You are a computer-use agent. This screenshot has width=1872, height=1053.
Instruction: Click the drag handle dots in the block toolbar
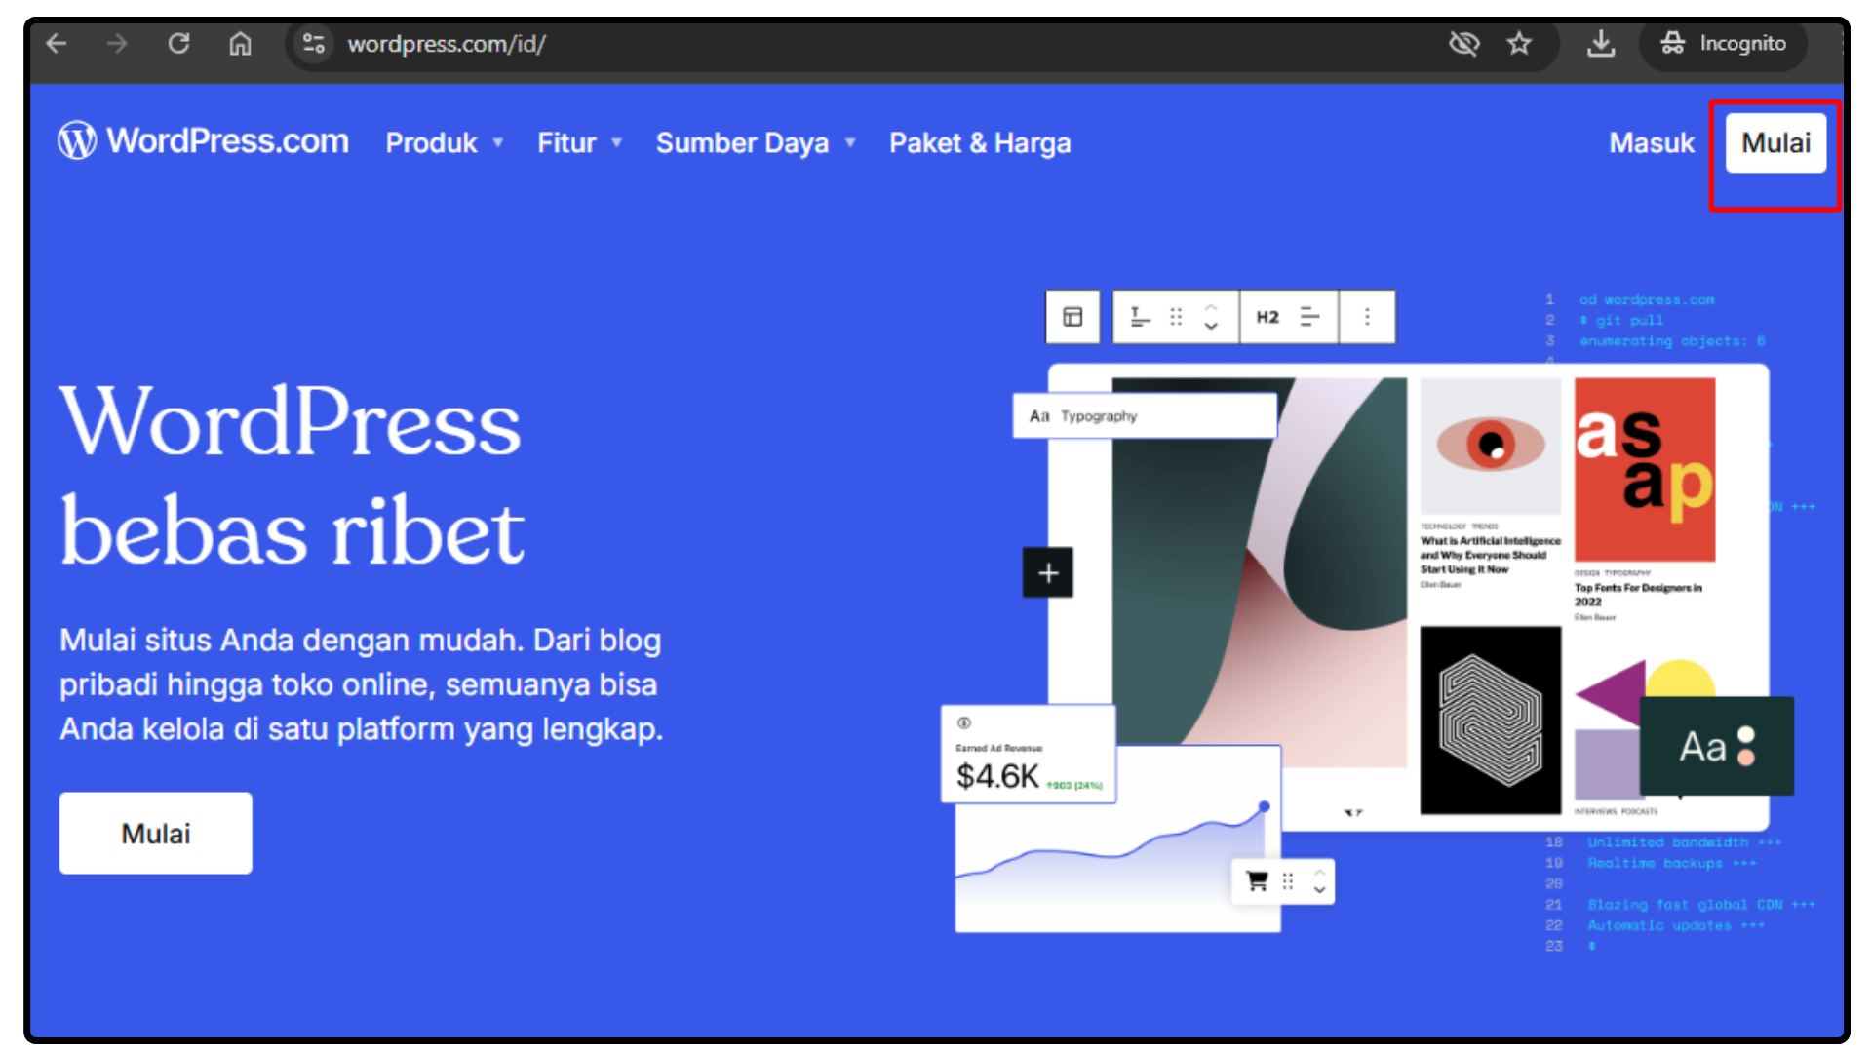(x=1176, y=317)
